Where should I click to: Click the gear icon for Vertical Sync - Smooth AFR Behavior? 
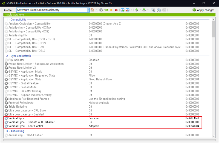[6, 122]
